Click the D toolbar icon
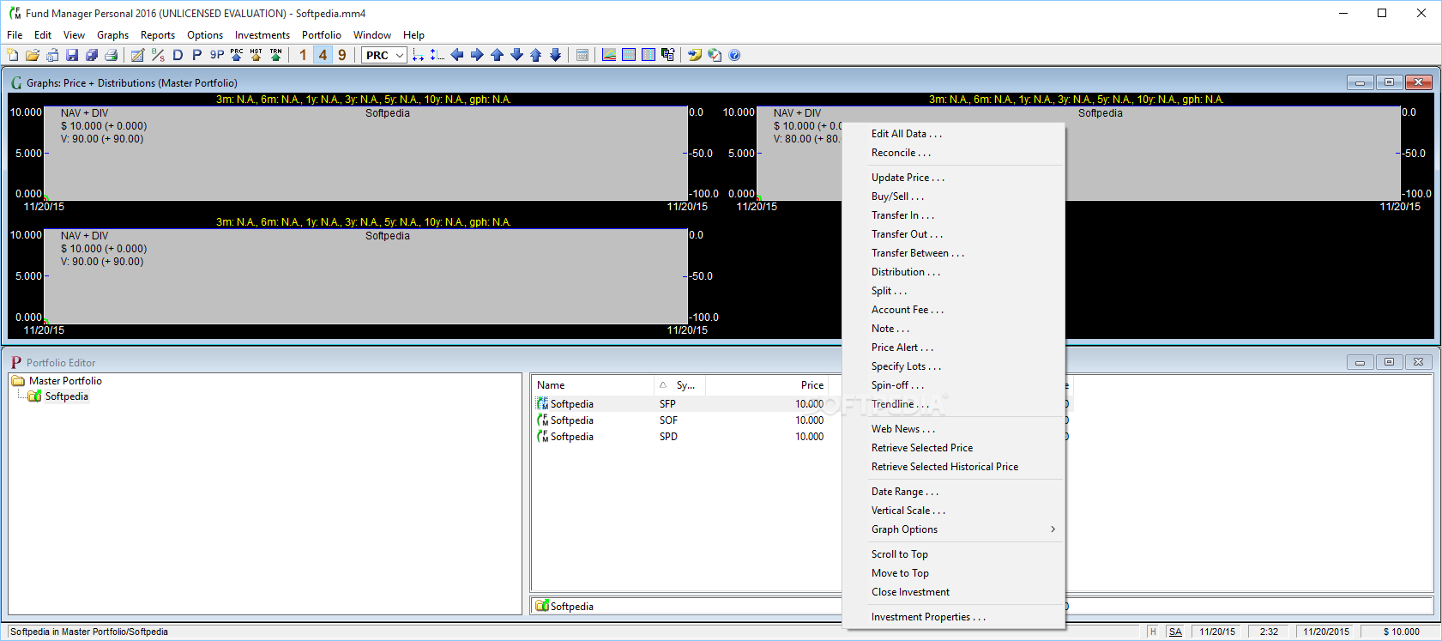Image resolution: width=1442 pixels, height=641 pixels. 178,55
